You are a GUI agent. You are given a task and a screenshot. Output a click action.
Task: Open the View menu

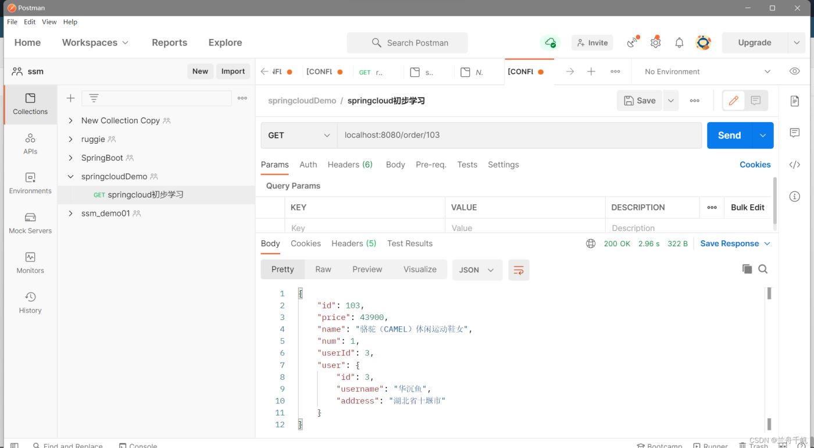coord(49,22)
